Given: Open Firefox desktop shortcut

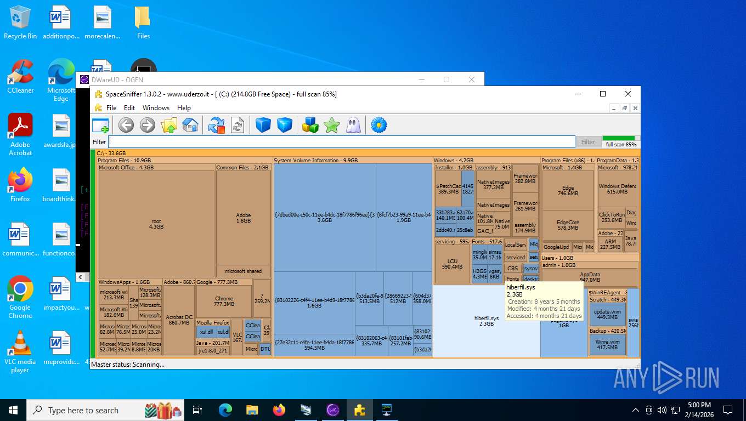Looking at the screenshot, I should (x=20, y=185).
